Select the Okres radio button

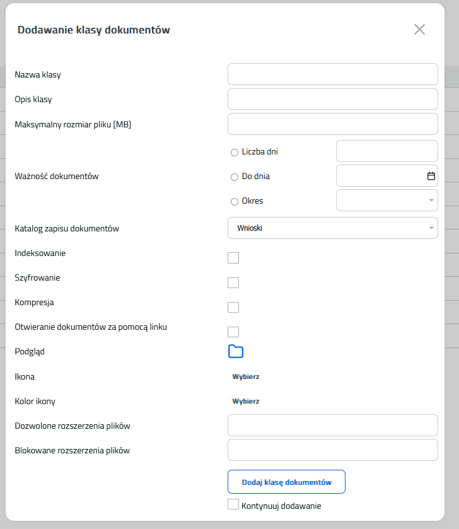[235, 202]
